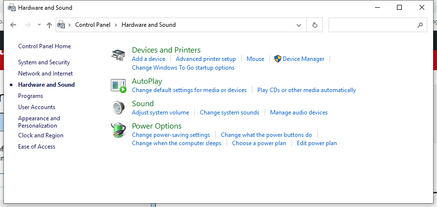
Task: Open Clock and Region in sidebar
Action: pos(41,135)
